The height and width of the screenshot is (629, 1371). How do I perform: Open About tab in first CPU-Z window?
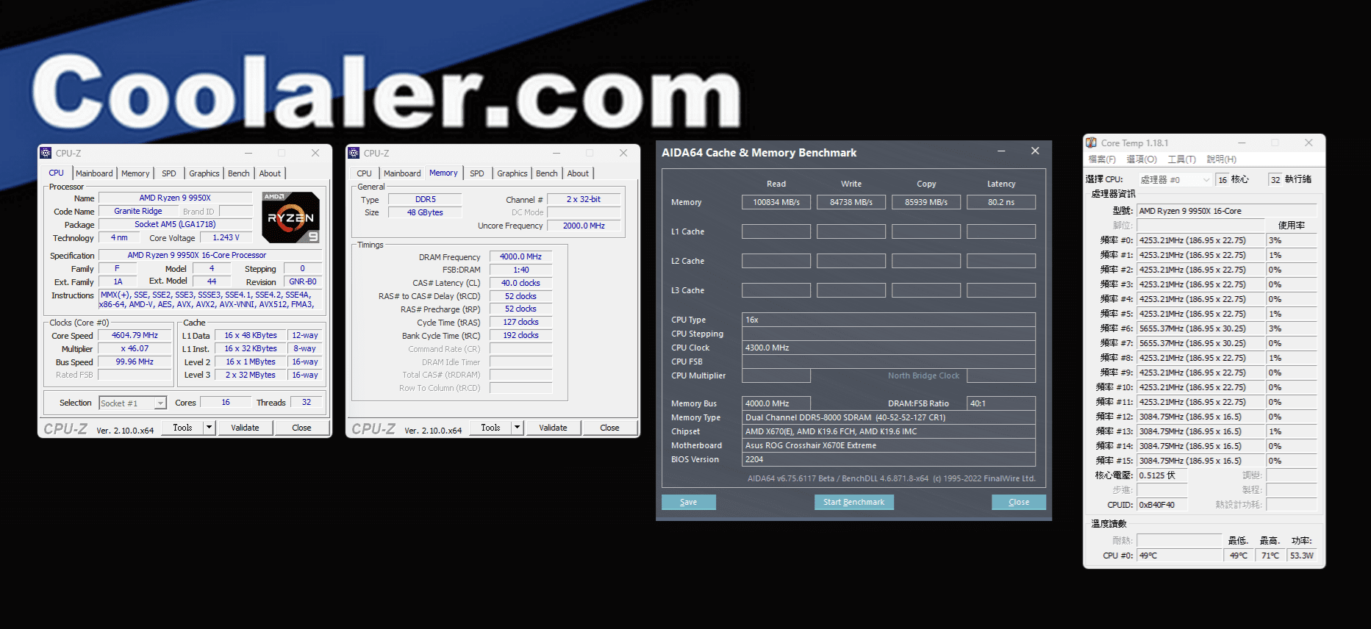pos(270,173)
